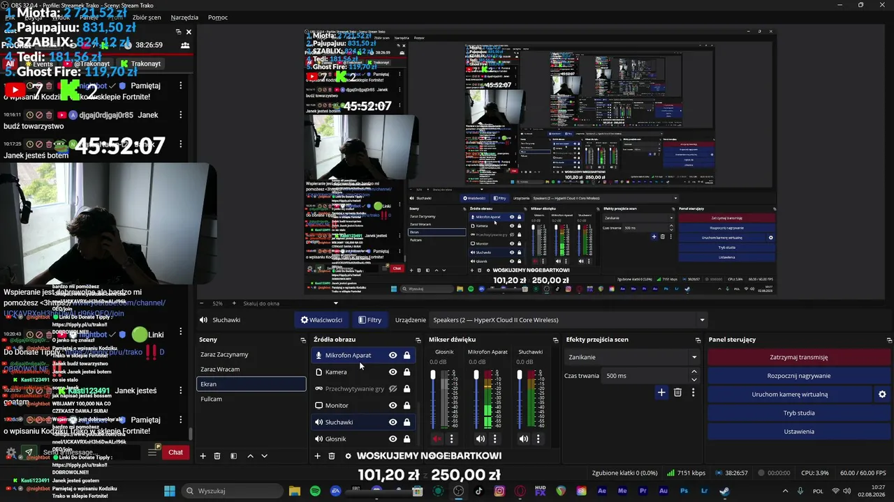Open Głośnik mixer options menu

pyautogui.click(x=452, y=439)
